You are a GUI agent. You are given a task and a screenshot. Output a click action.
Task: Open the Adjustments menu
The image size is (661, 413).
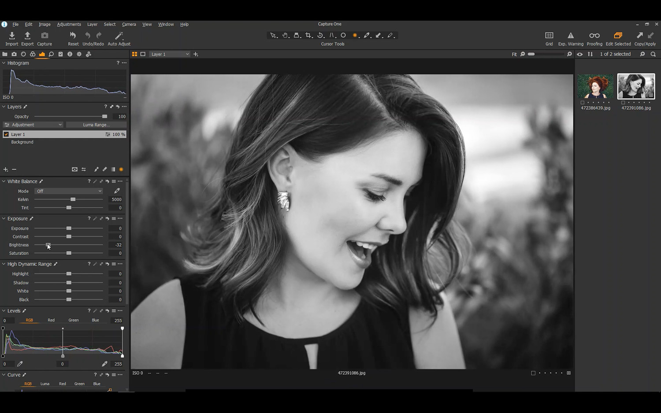pyautogui.click(x=69, y=24)
